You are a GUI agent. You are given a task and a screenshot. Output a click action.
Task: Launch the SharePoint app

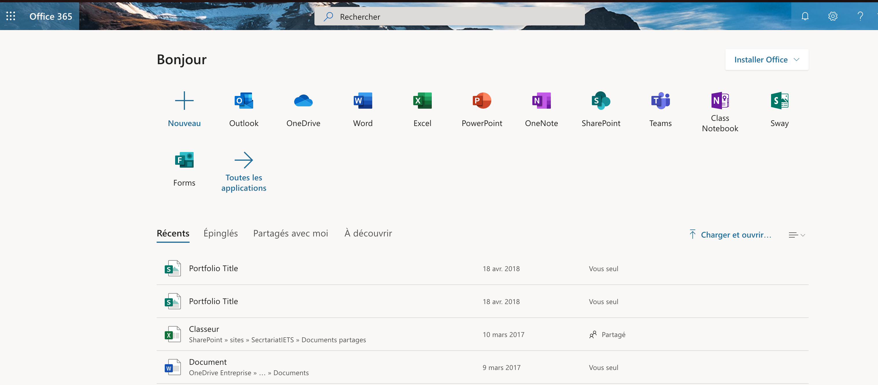tap(601, 110)
